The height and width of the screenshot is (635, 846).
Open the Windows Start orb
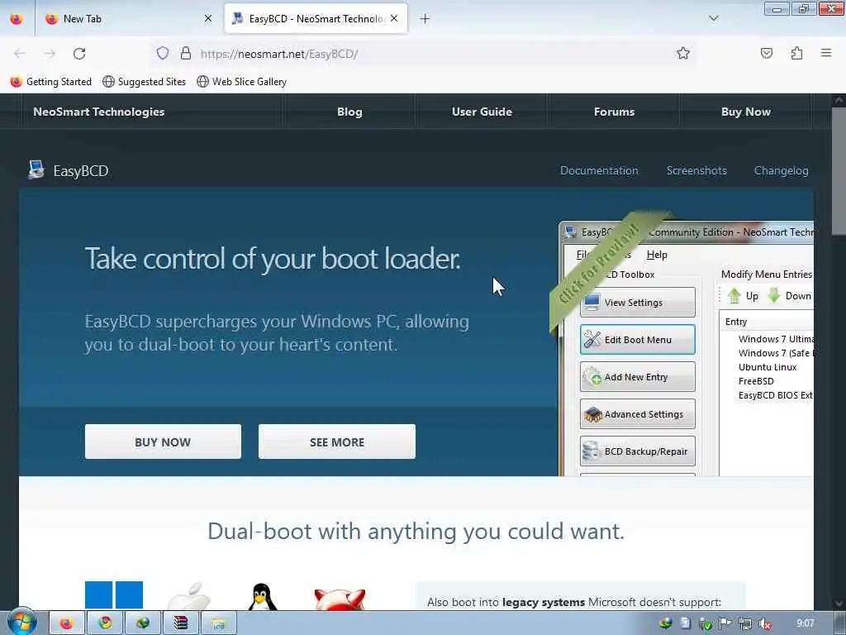pos(21,622)
